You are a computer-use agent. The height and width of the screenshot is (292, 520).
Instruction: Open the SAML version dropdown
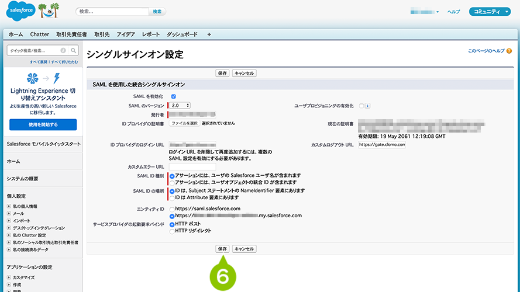180,105
